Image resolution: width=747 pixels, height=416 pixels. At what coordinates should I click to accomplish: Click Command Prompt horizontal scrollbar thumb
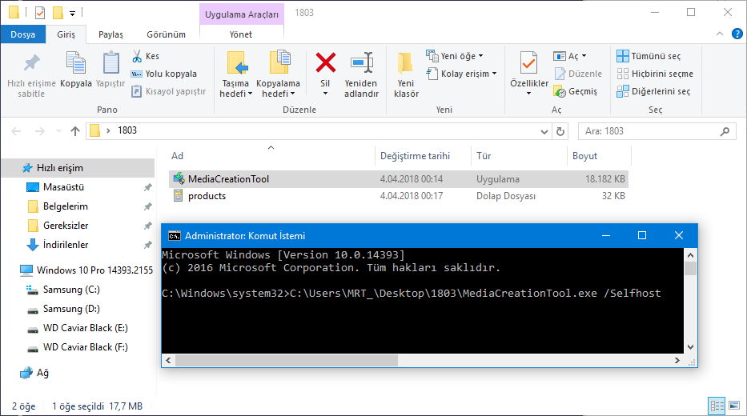pos(287,360)
